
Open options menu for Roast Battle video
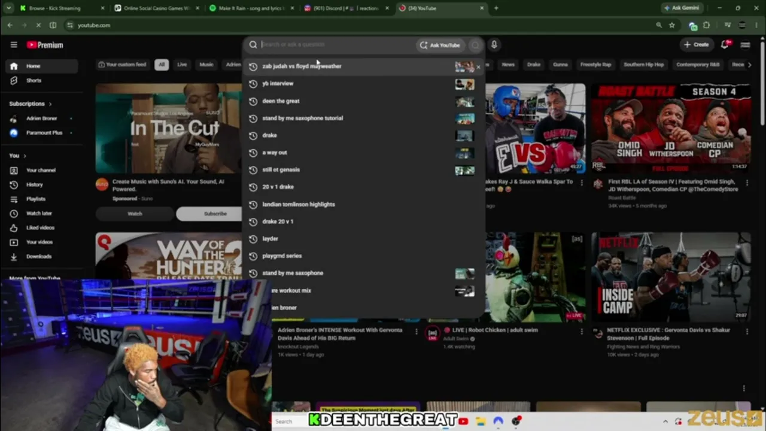point(747,183)
